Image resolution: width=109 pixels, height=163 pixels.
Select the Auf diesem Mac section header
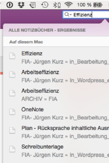[x=26, y=42]
